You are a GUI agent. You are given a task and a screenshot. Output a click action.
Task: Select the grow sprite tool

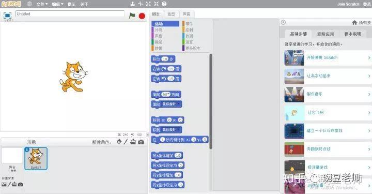pyautogui.click(x=148, y=4)
